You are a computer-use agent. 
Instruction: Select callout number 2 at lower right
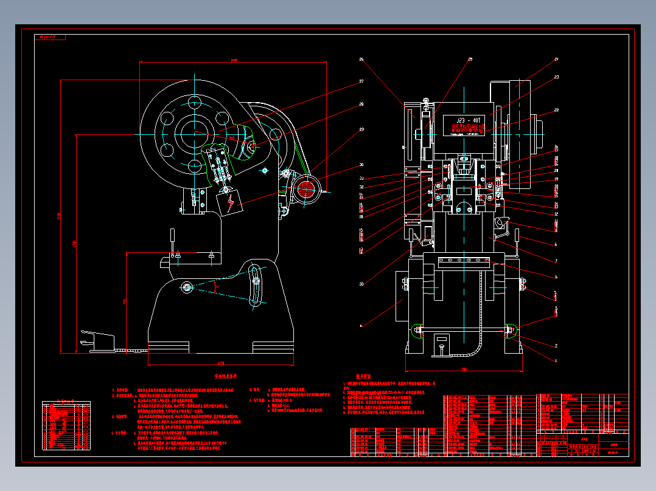(556, 346)
